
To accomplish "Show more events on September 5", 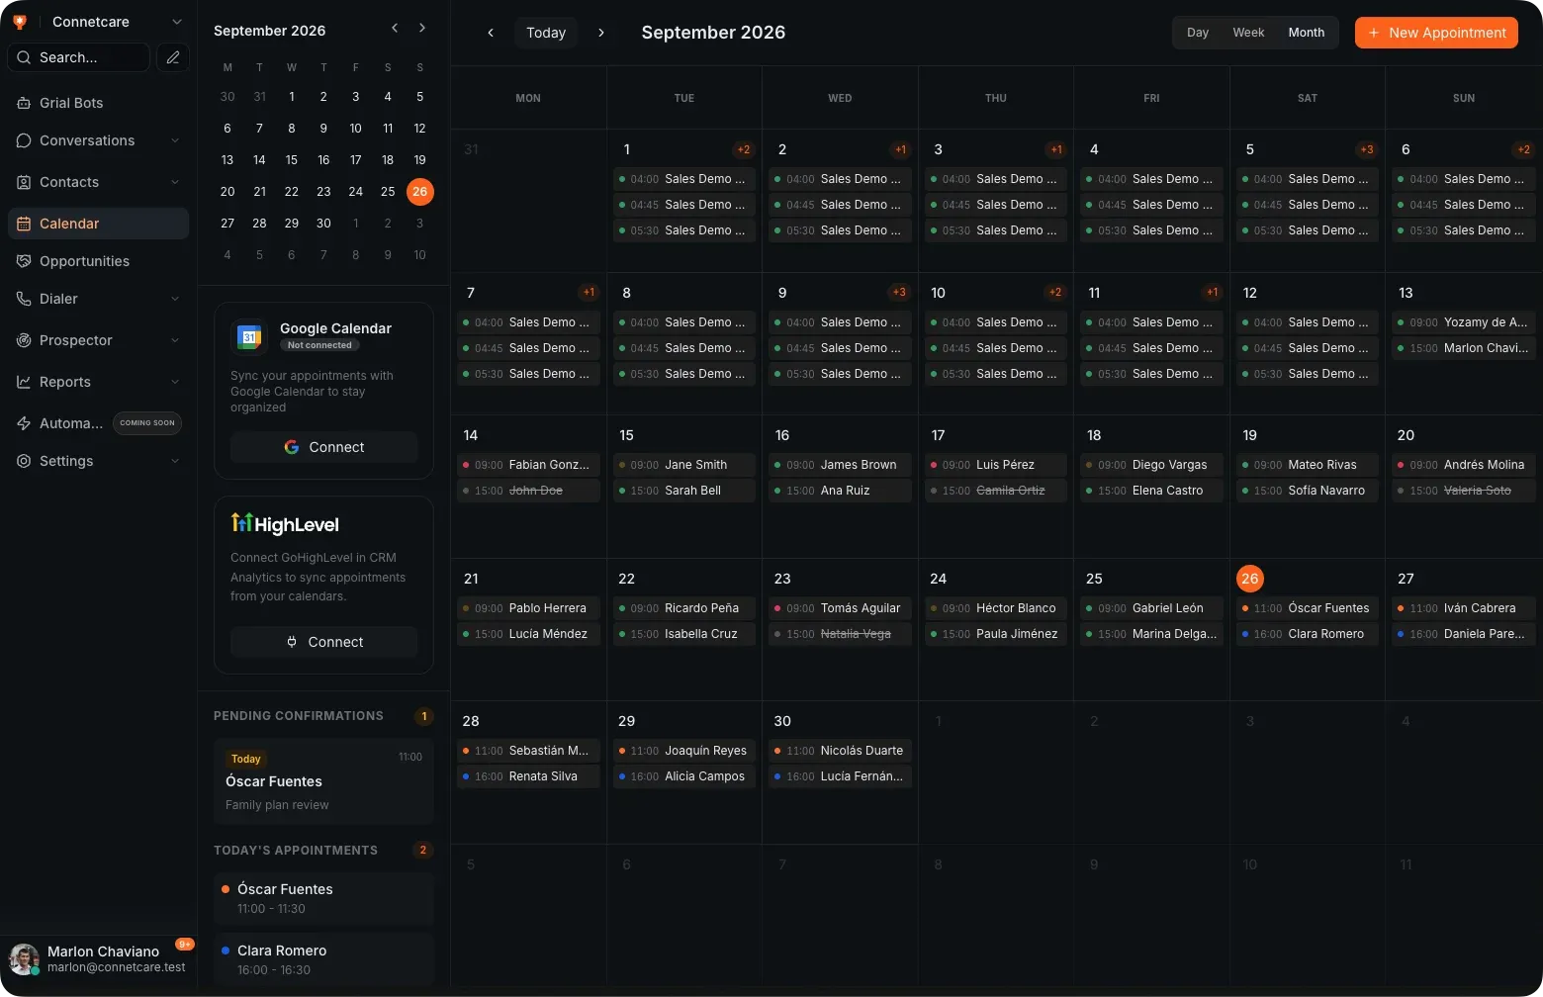I will click(1366, 150).
